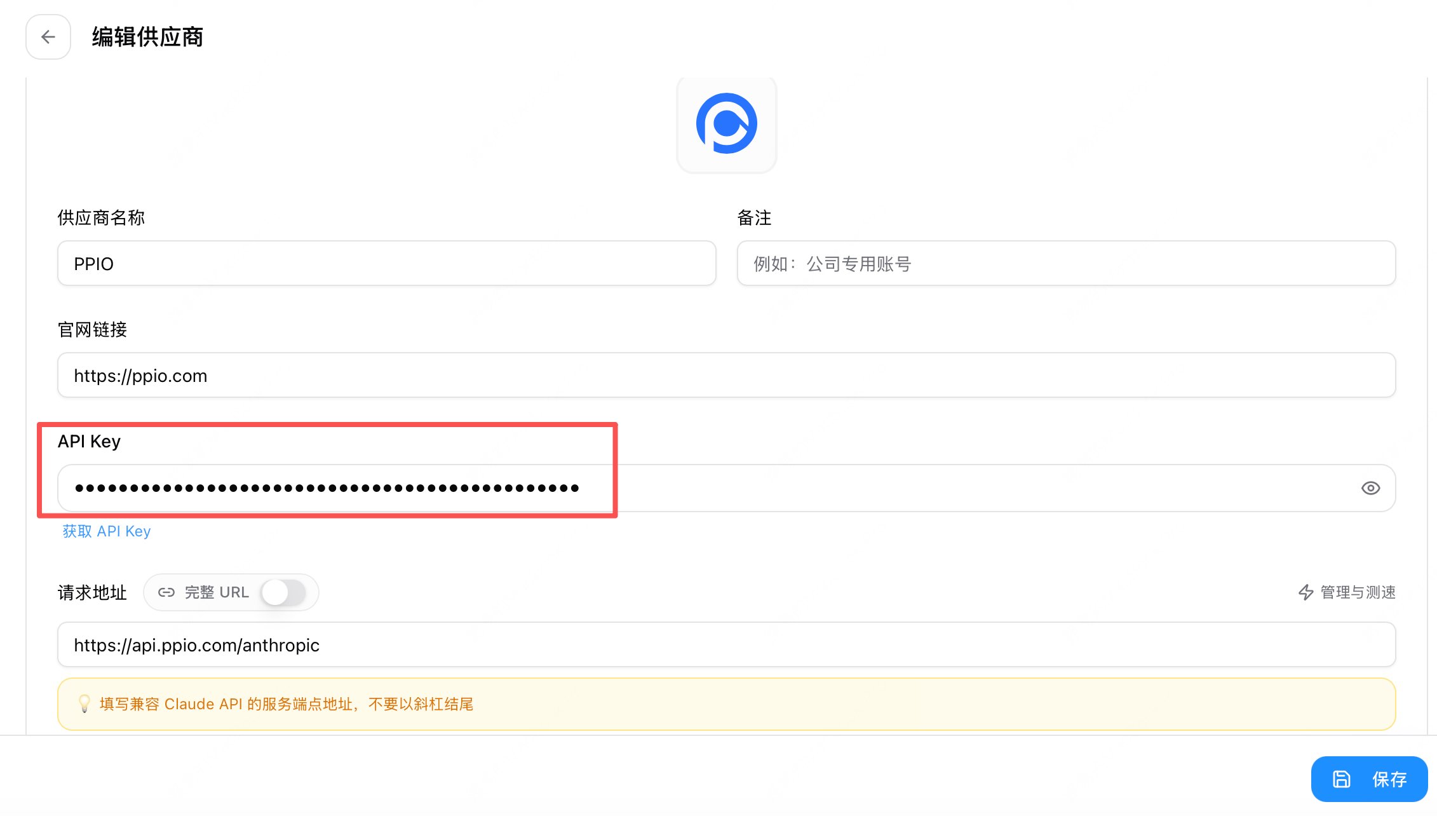Toggle the 完整 URL switch
1437x816 pixels.
(x=283, y=592)
